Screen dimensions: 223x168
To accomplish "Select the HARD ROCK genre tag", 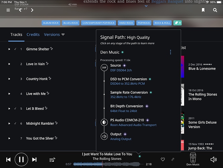I will 126,23.
